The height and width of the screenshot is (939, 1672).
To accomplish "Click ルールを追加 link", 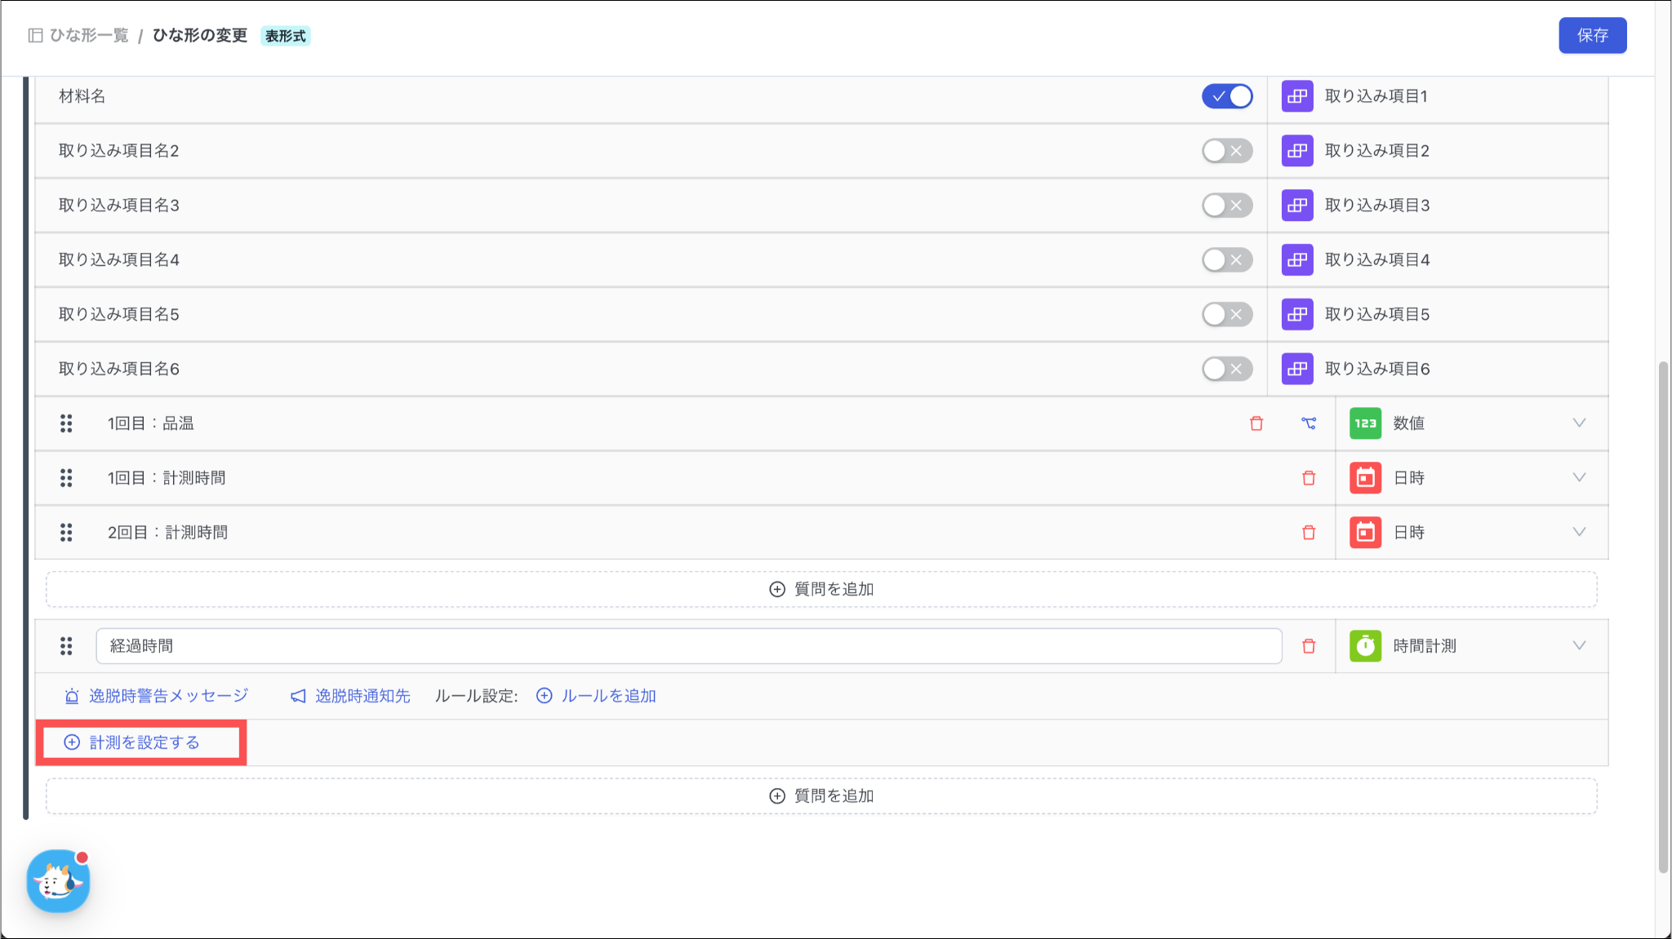I will click(607, 696).
